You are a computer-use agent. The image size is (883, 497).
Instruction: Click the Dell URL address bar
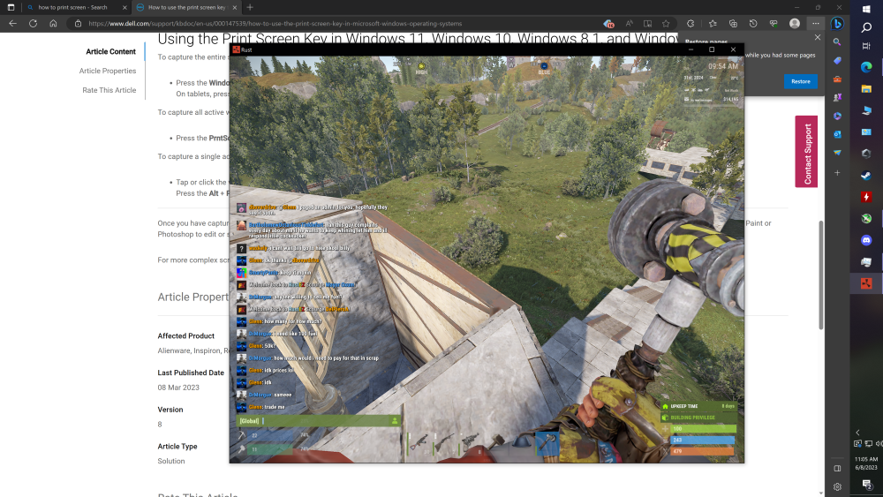click(275, 24)
